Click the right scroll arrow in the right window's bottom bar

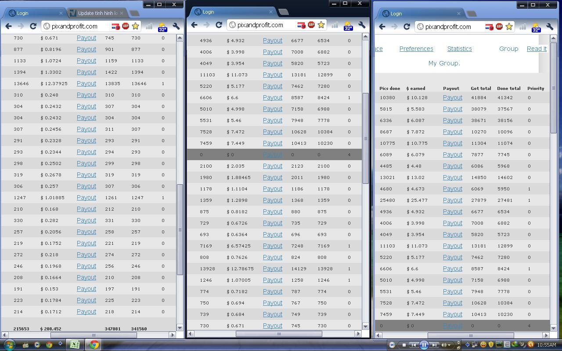tap(547, 336)
